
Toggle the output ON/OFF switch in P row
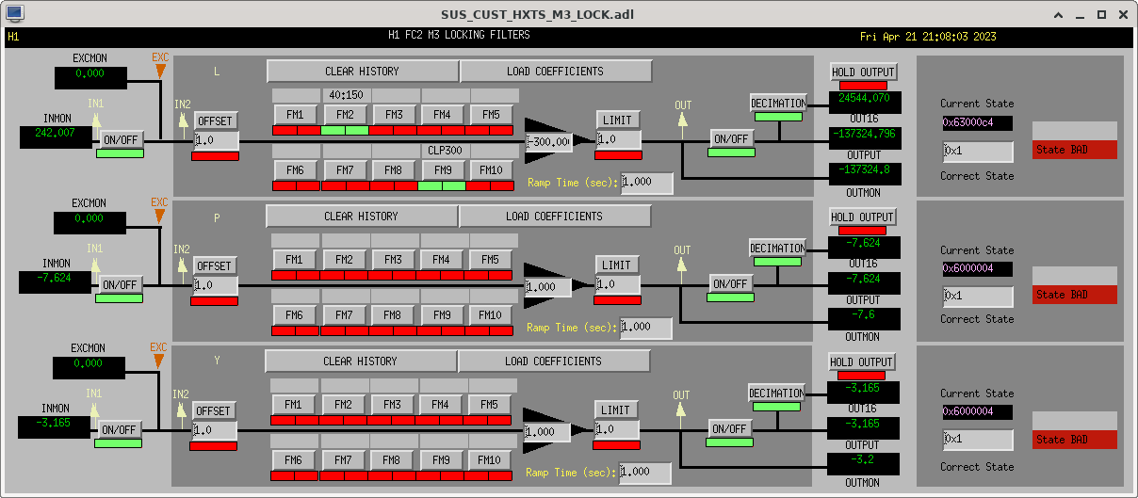point(730,283)
